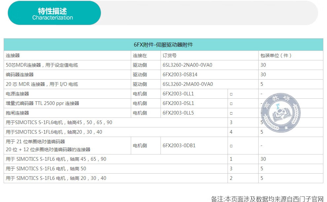Screen dimensions: 327x202
Task: Click package quantity 30 in the 6FX2003-0SB14 row
Action: (263, 75)
